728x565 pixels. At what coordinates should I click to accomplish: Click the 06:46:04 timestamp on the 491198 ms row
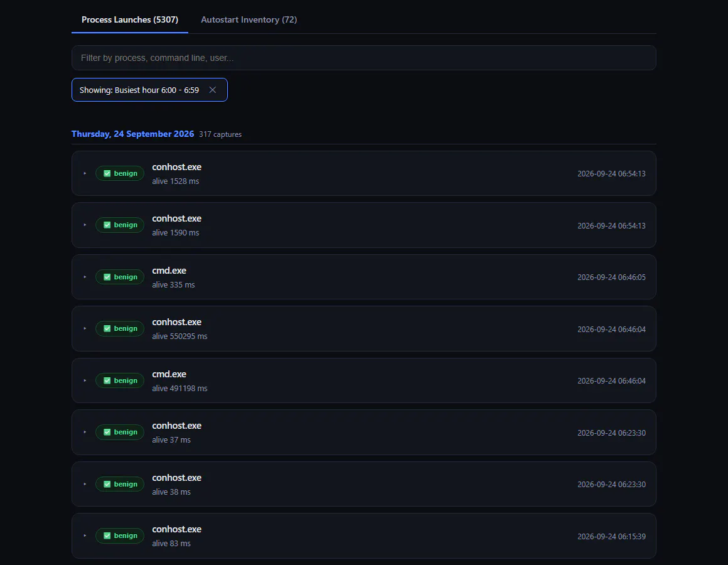[611, 381]
